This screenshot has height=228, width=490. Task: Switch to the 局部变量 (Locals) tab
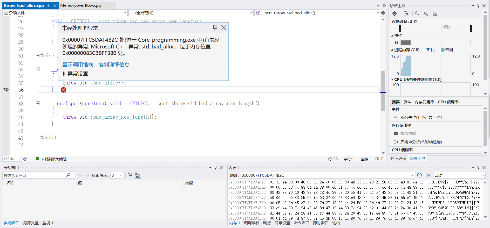pos(31,223)
